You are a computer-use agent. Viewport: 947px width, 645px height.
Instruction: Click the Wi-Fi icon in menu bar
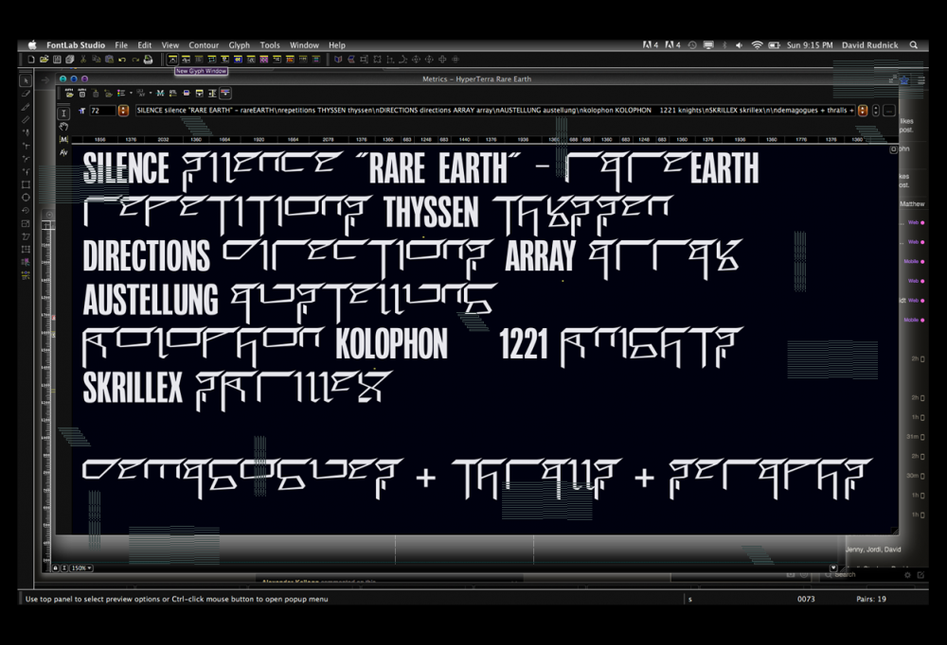(x=757, y=45)
